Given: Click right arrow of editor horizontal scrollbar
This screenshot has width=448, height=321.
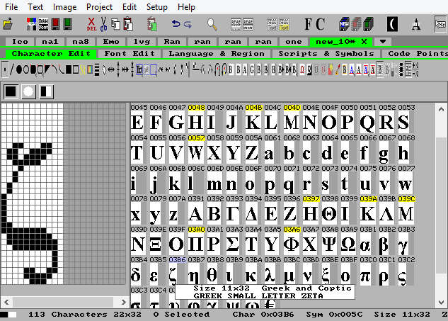Looking at the screenshot, I should pos(123,302).
